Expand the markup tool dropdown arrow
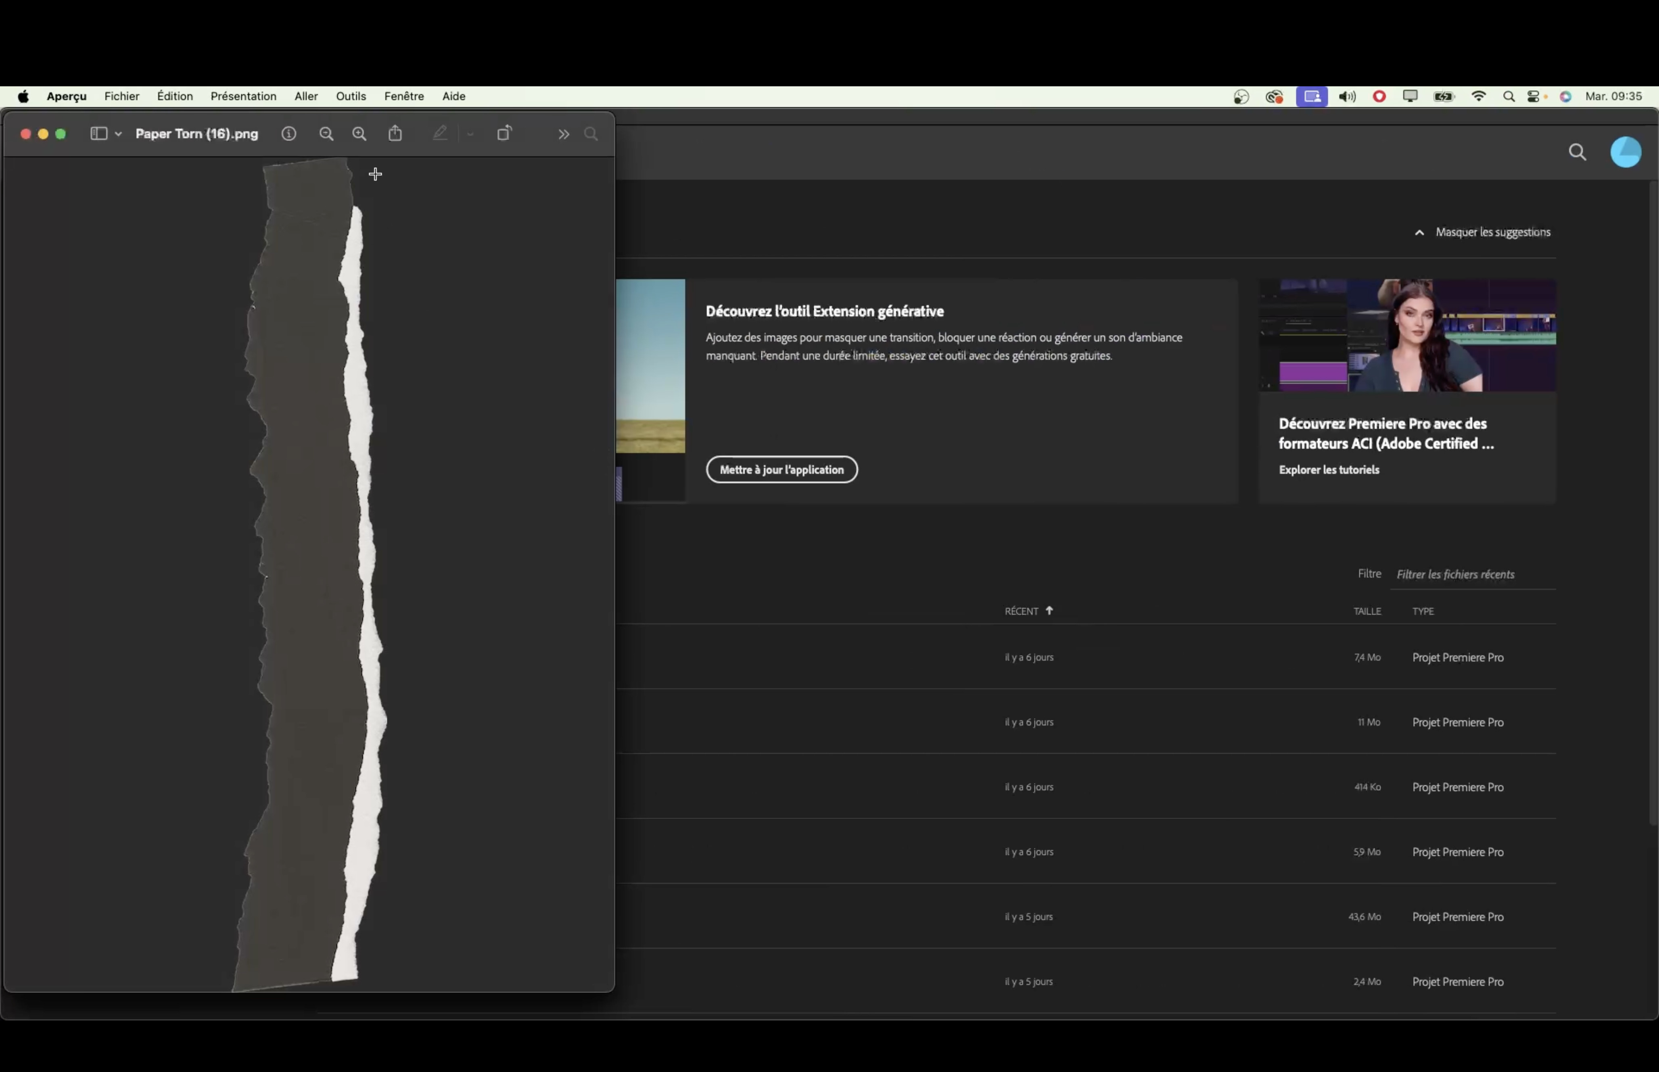Viewport: 1659px width, 1072px height. [470, 133]
